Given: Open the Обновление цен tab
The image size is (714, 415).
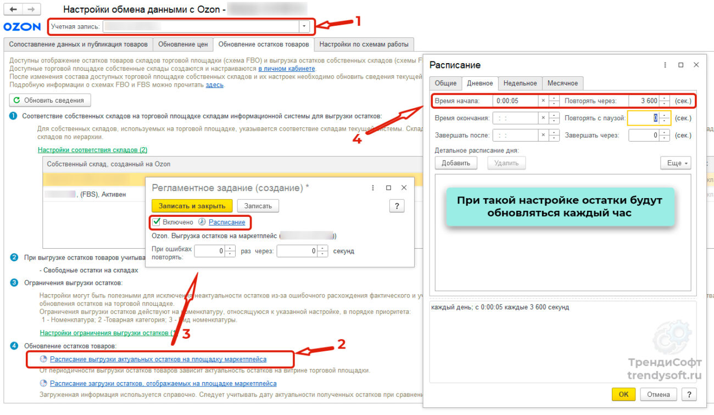Looking at the screenshot, I should pos(182,44).
